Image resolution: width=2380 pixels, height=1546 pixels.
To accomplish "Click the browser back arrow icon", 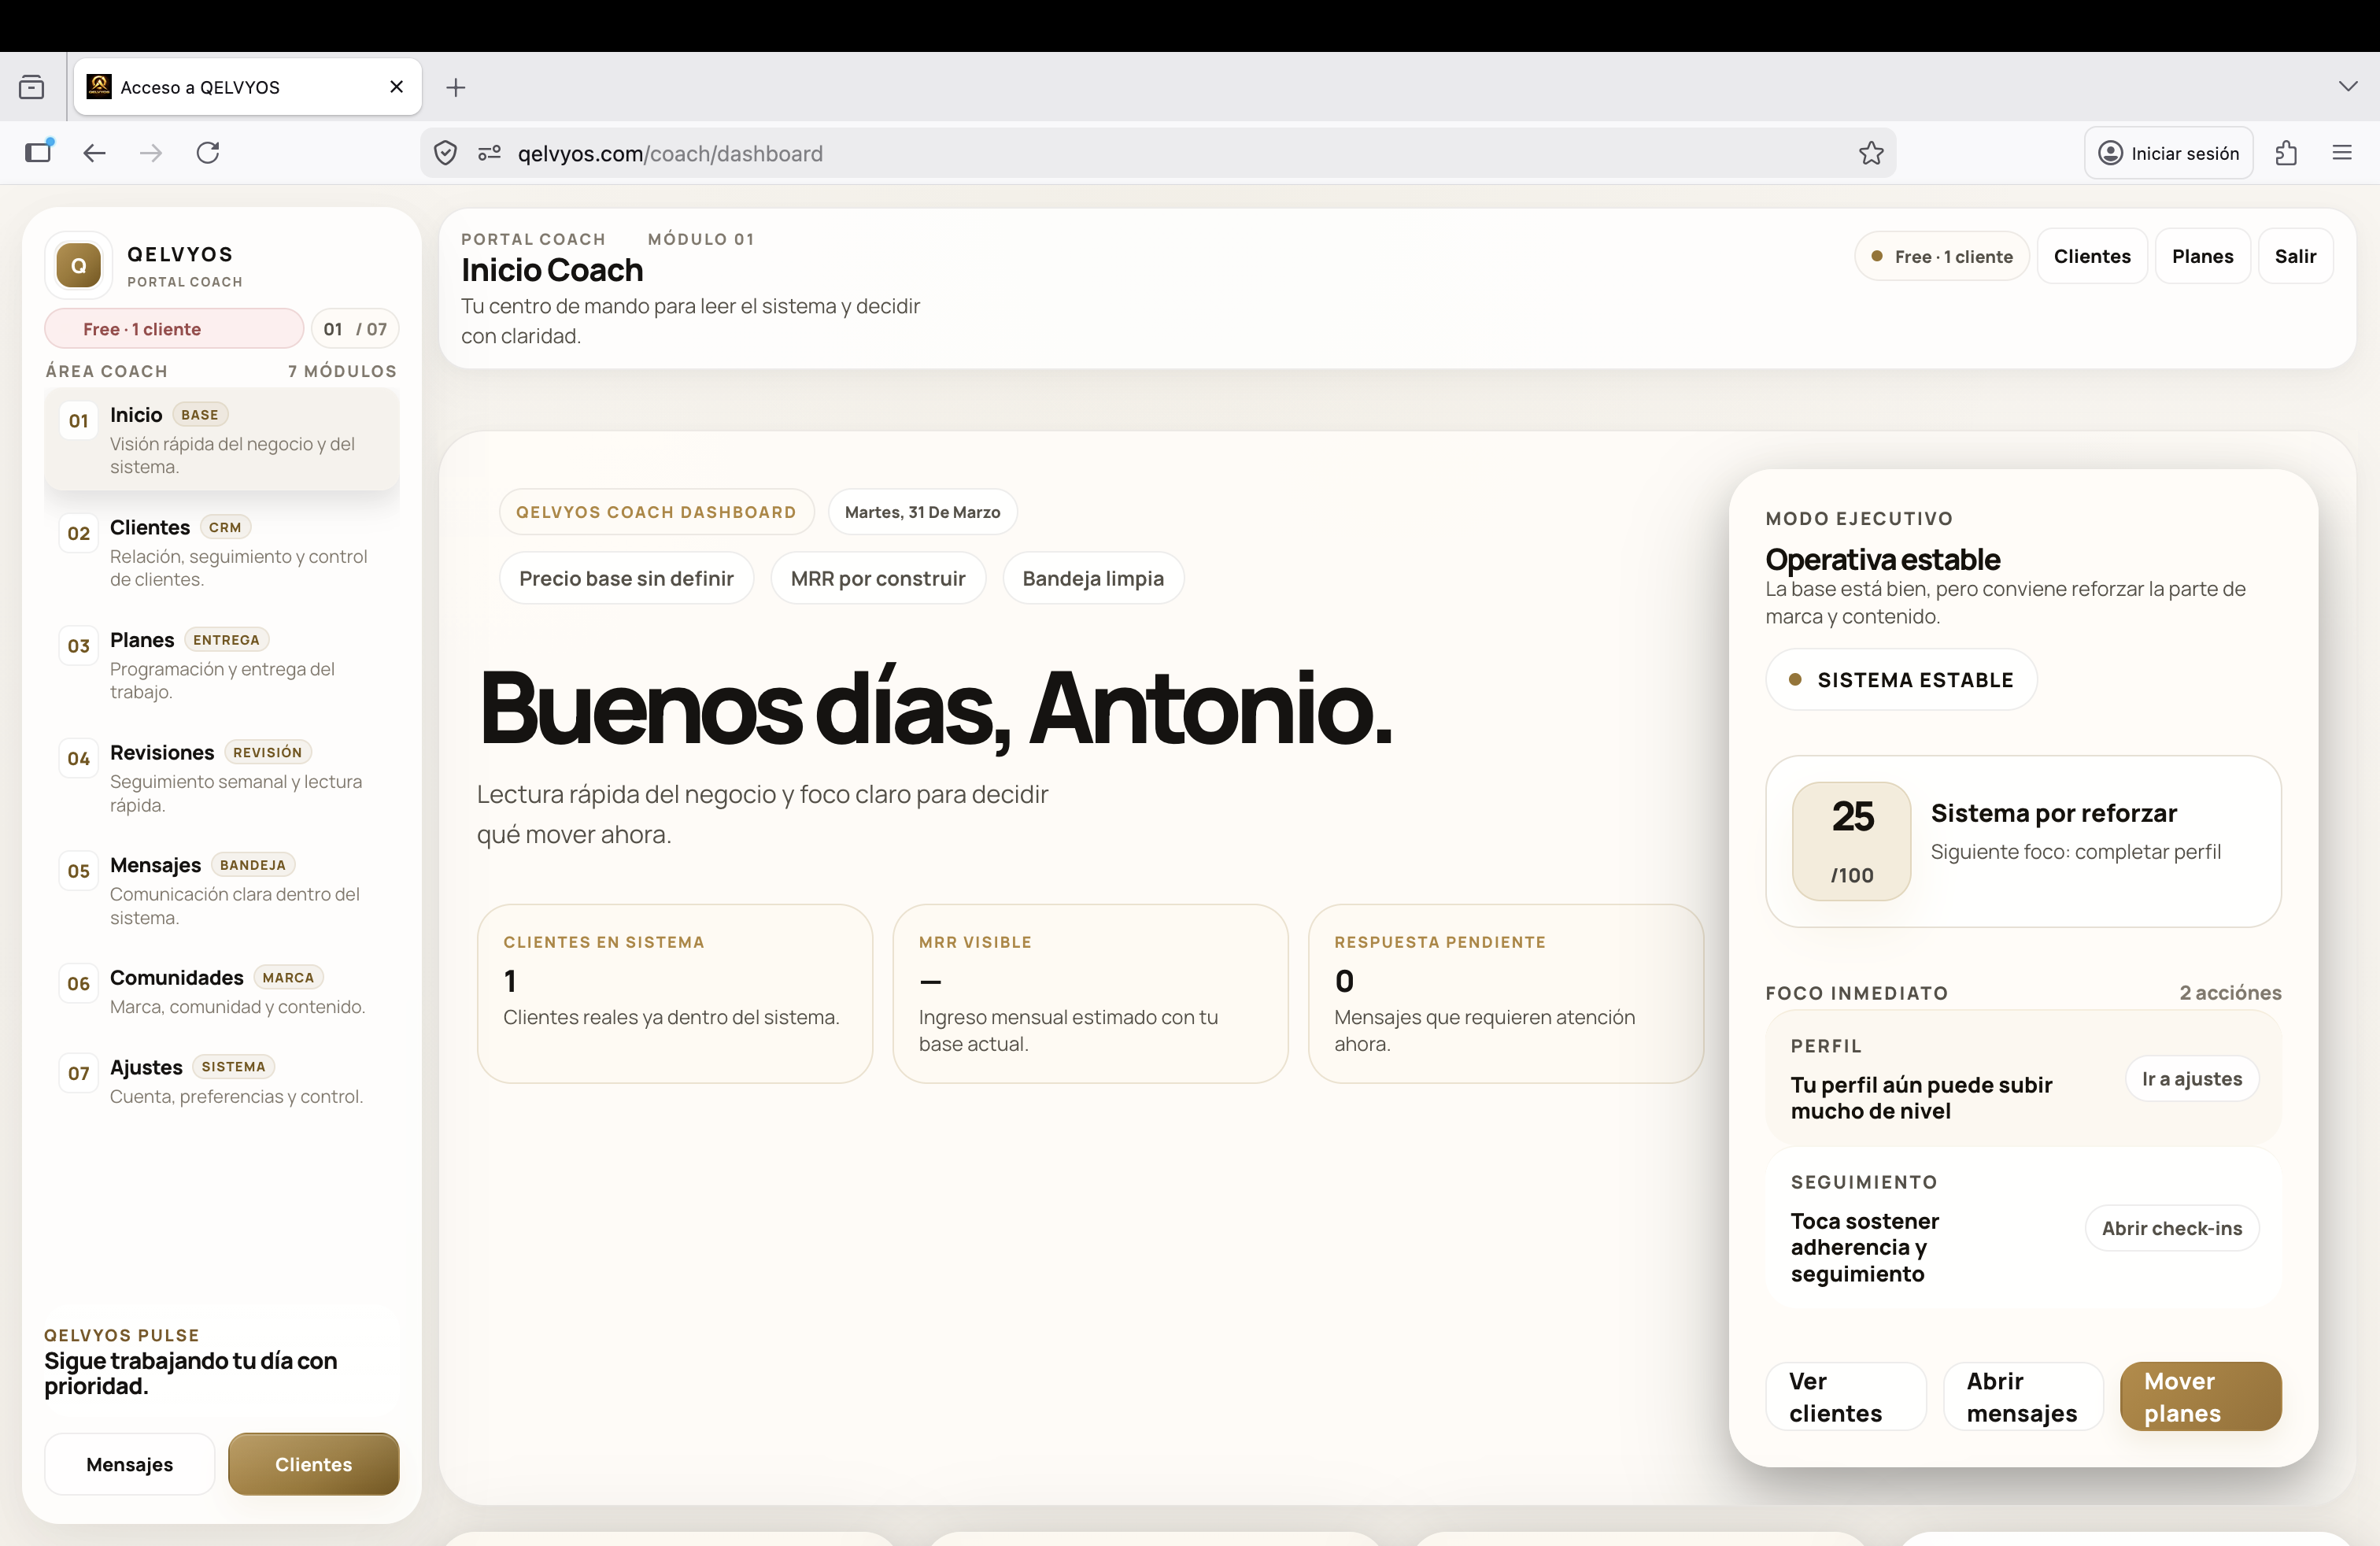I will pyautogui.click(x=93, y=153).
